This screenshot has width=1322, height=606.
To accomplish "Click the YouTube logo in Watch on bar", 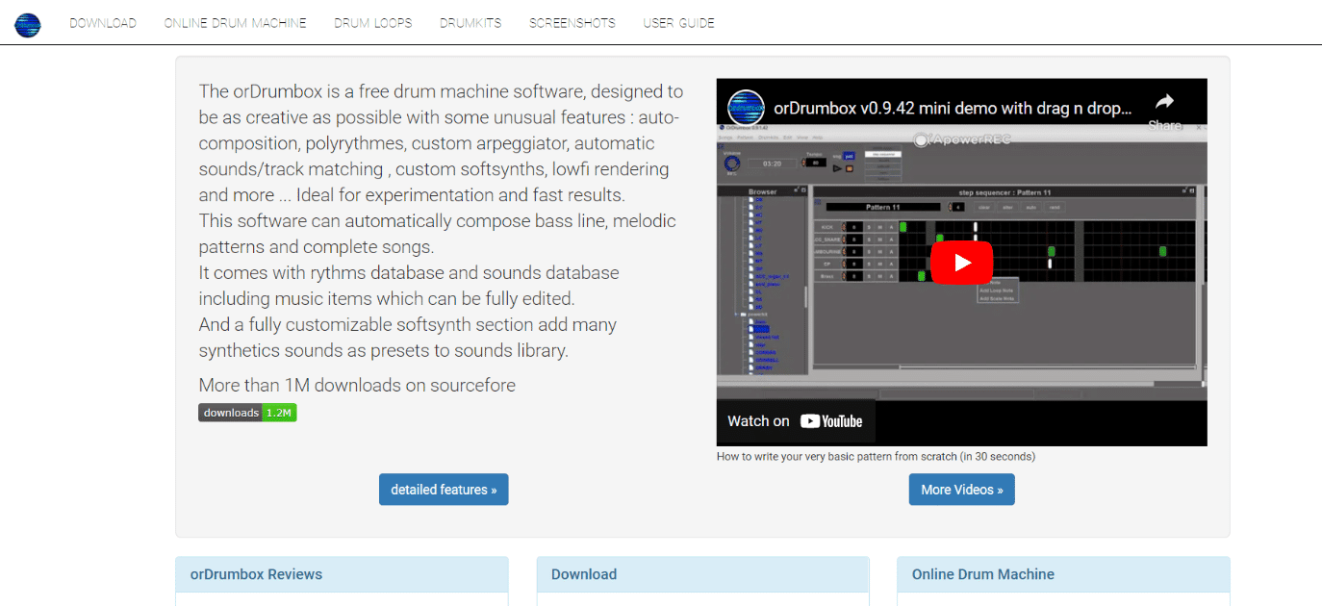I will 831,421.
